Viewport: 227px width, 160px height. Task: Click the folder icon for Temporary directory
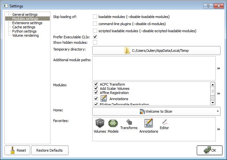127,51
